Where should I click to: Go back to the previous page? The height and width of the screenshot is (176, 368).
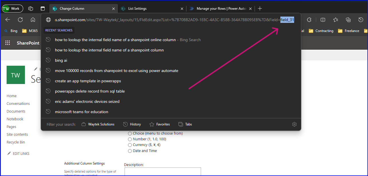[8, 20]
